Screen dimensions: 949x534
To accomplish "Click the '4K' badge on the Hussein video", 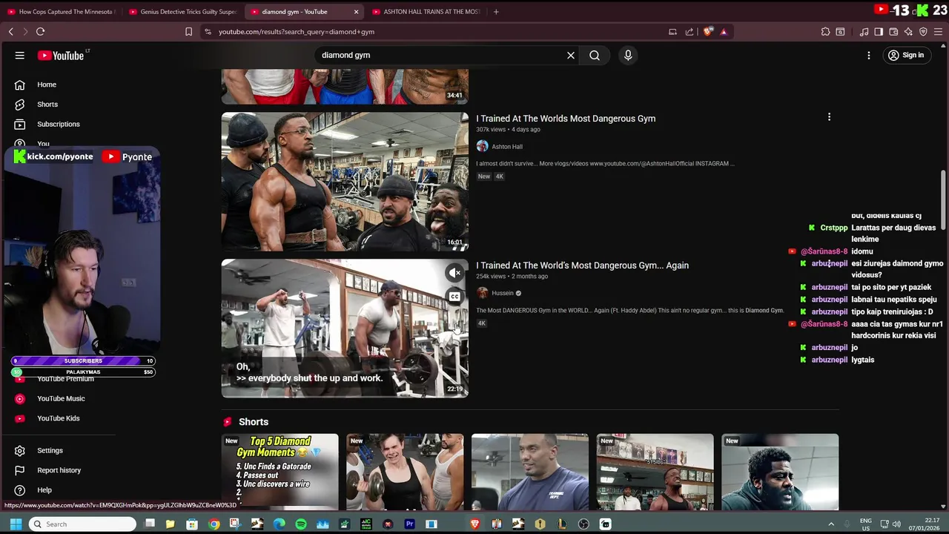I will [482, 323].
